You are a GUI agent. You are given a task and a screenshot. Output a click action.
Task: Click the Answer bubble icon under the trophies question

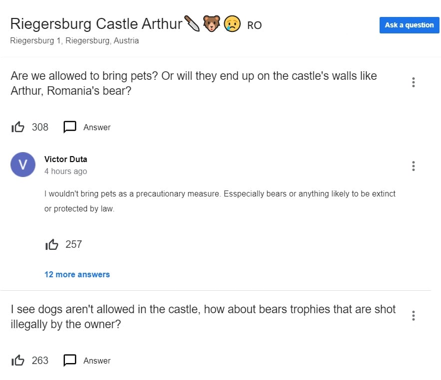70,361
